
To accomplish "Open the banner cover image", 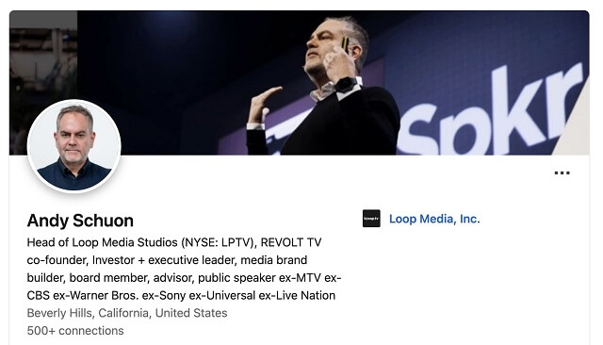I will (300, 83).
